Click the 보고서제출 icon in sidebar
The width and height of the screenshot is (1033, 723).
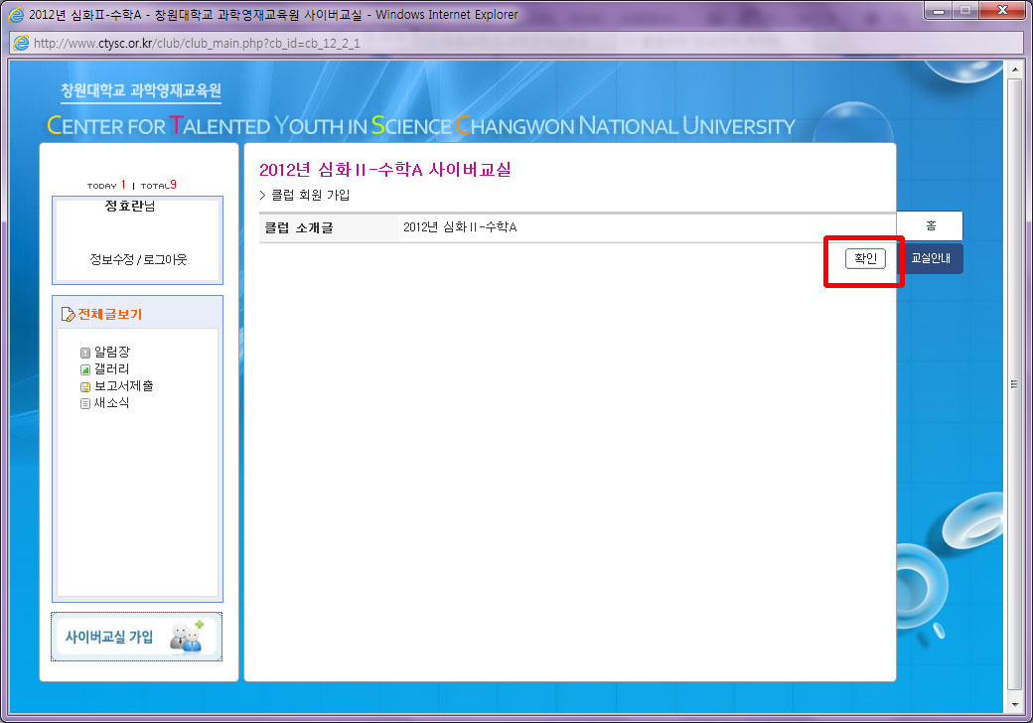[x=85, y=386]
